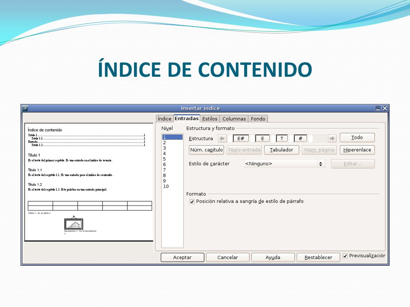Open Ayuda for this dialog
The height and width of the screenshot is (307, 410).
273,258
